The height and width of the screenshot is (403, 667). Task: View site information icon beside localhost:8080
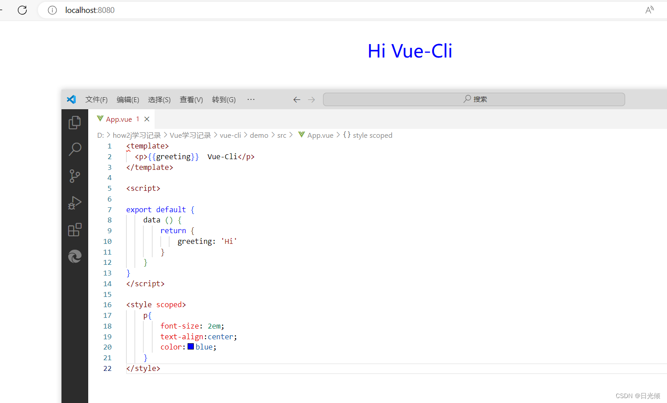[x=52, y=10]
